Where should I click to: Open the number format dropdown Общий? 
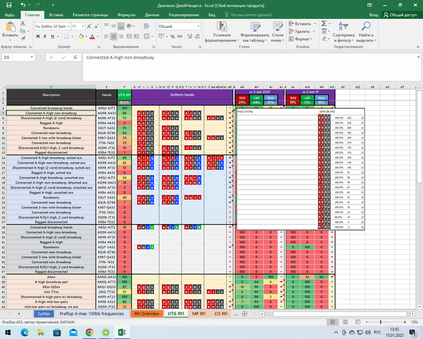pyautogui.click(x=198, y=26)
